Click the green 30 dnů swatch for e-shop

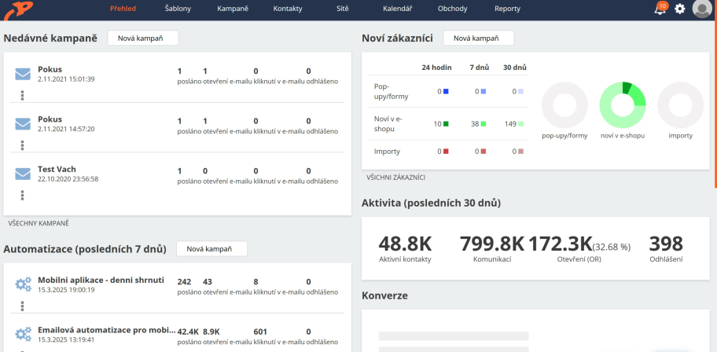pyautogui.click(x=521, y=123)
